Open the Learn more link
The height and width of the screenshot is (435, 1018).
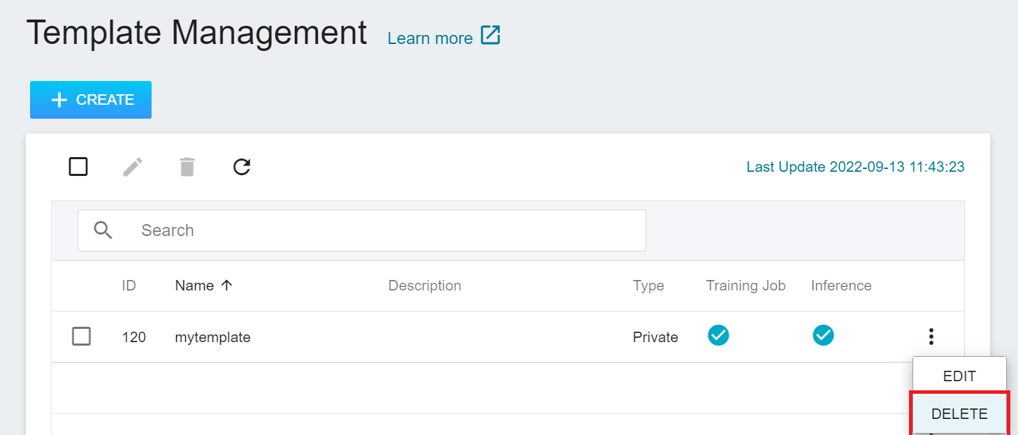tap(430, 38)
